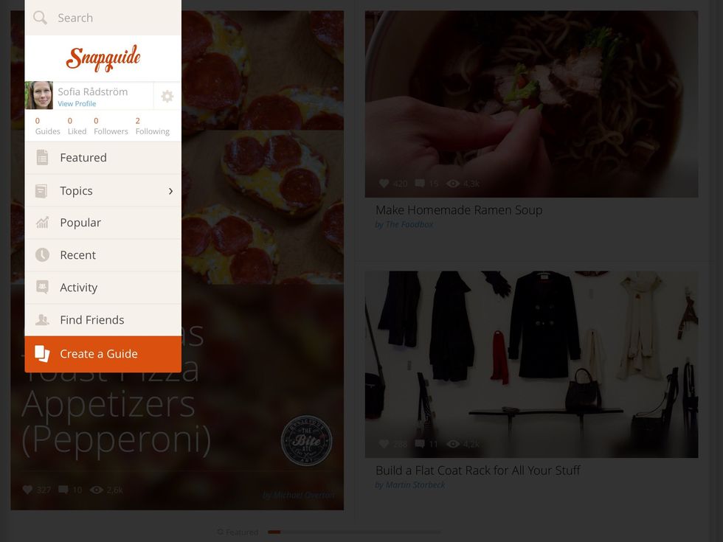
Task: Click the Popular chart icon
Action: pos(43,223)
